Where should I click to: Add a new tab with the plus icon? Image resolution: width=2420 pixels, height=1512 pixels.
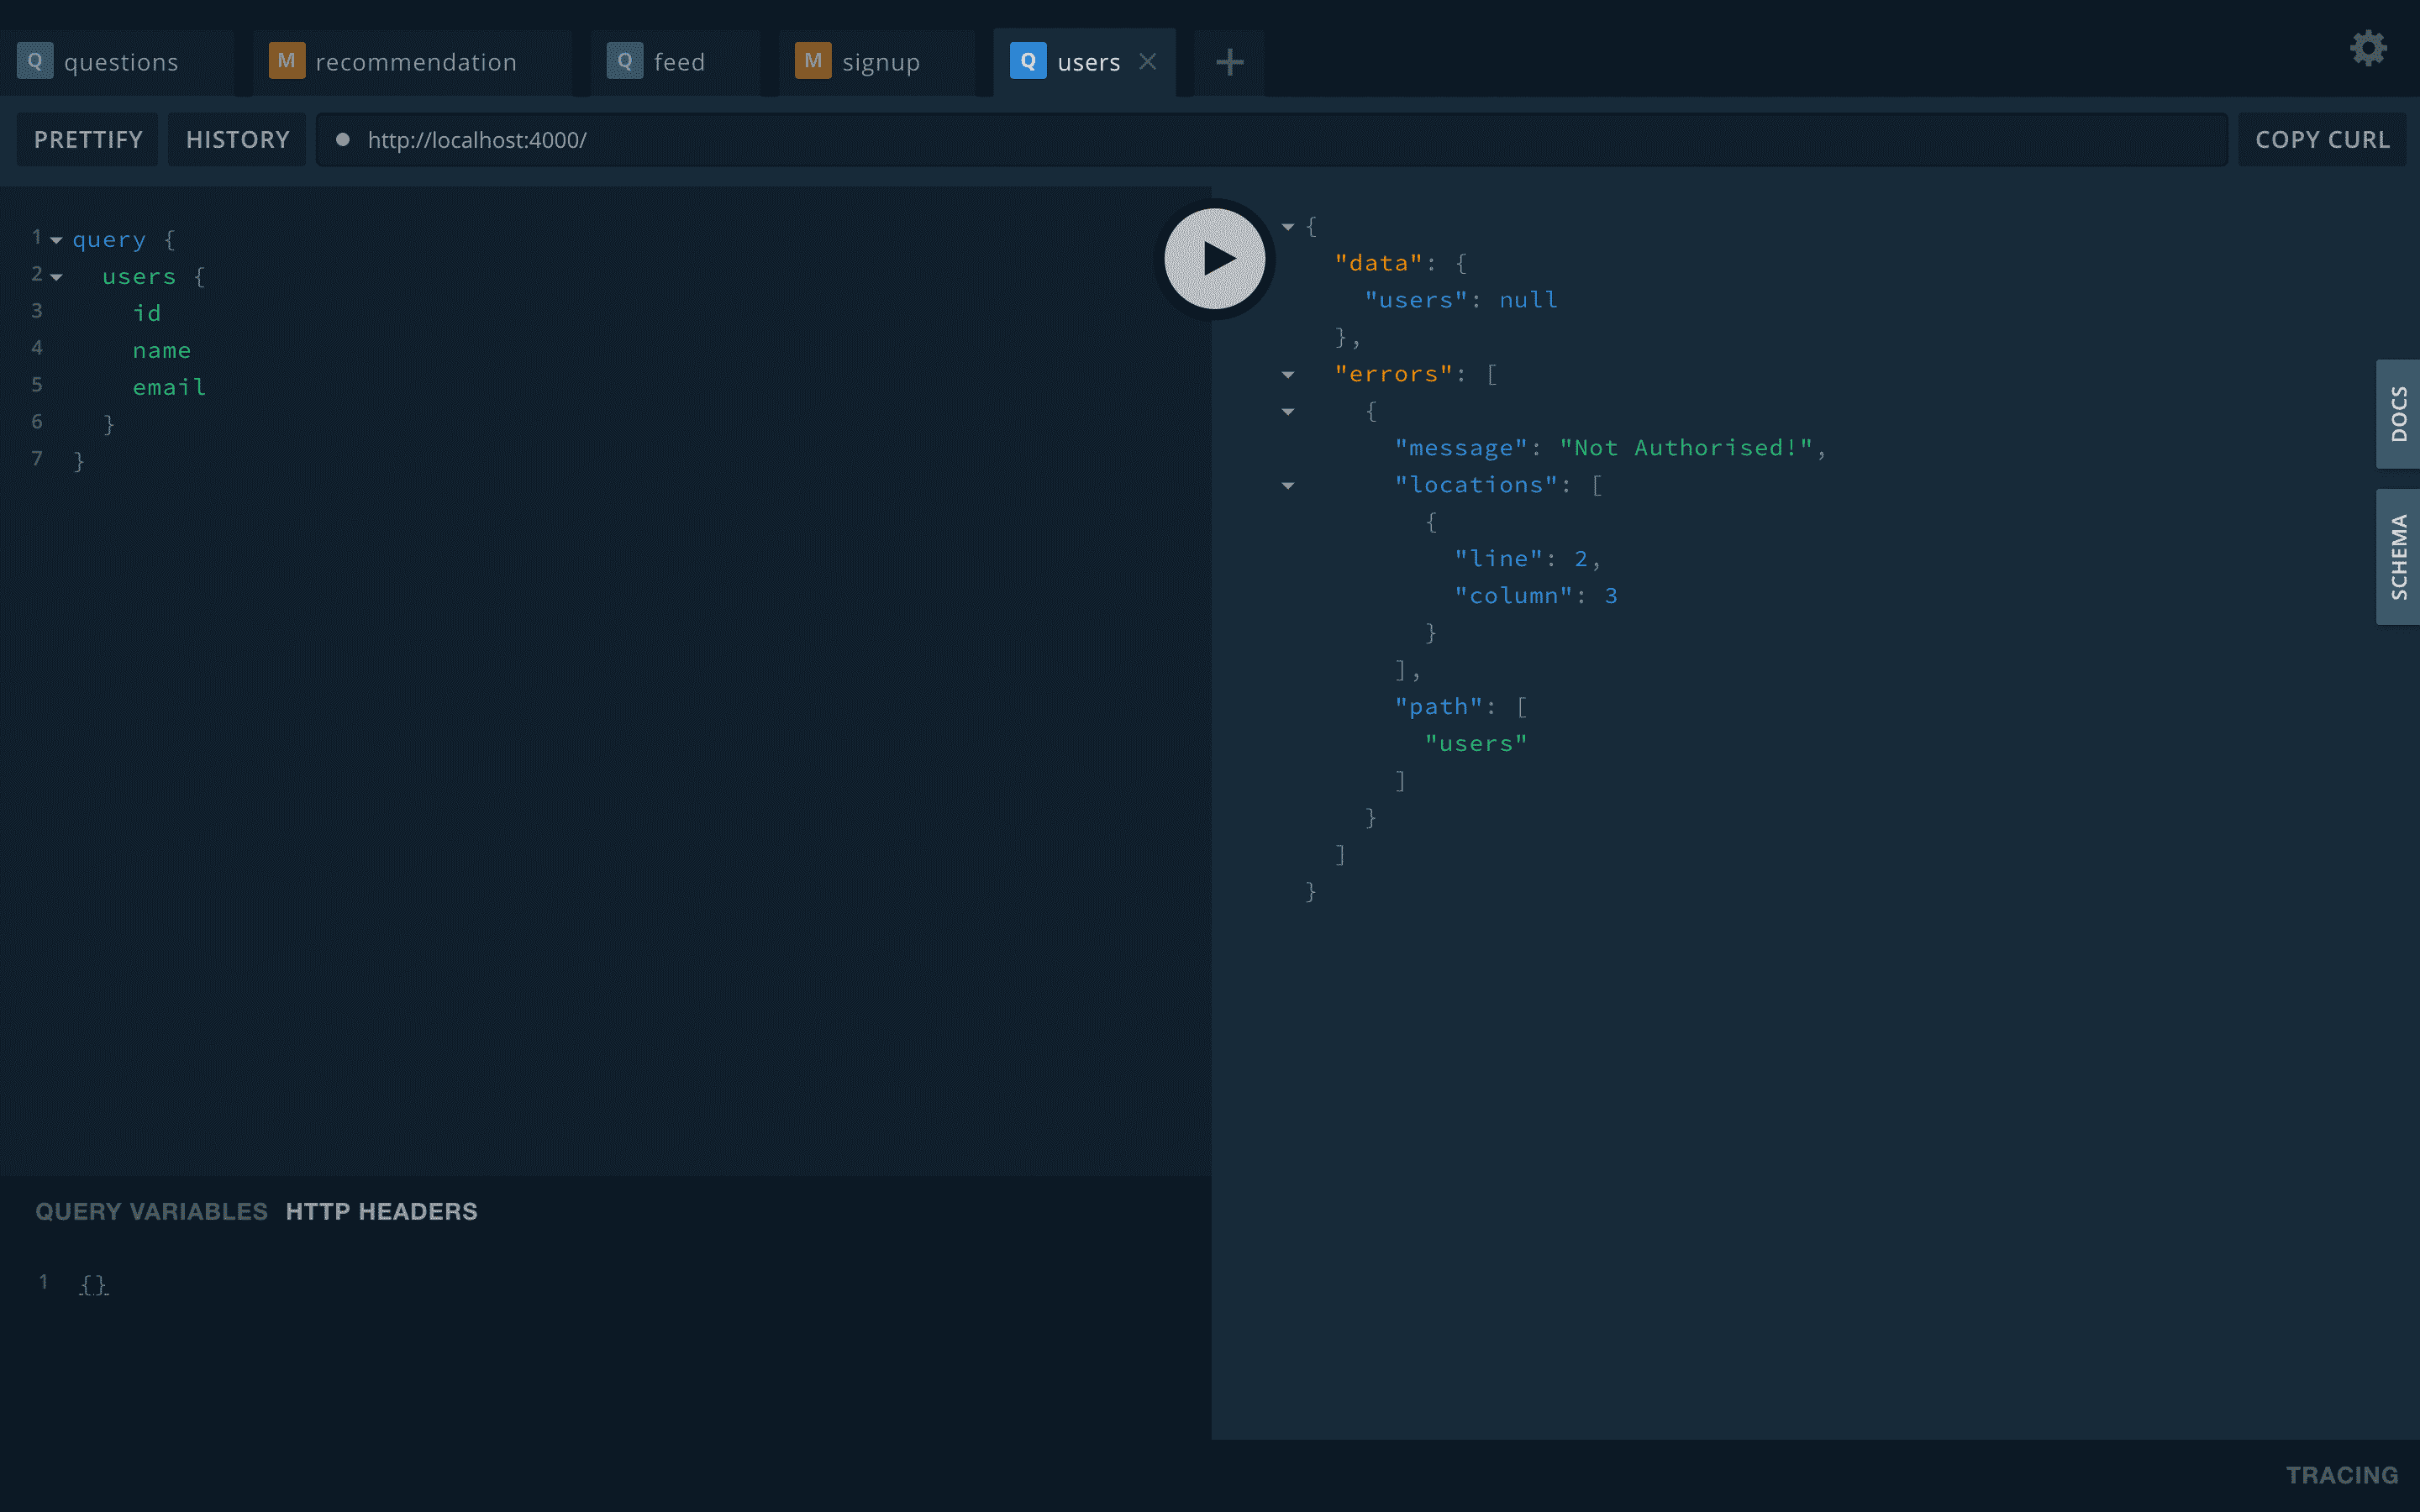pos(1229,62)
